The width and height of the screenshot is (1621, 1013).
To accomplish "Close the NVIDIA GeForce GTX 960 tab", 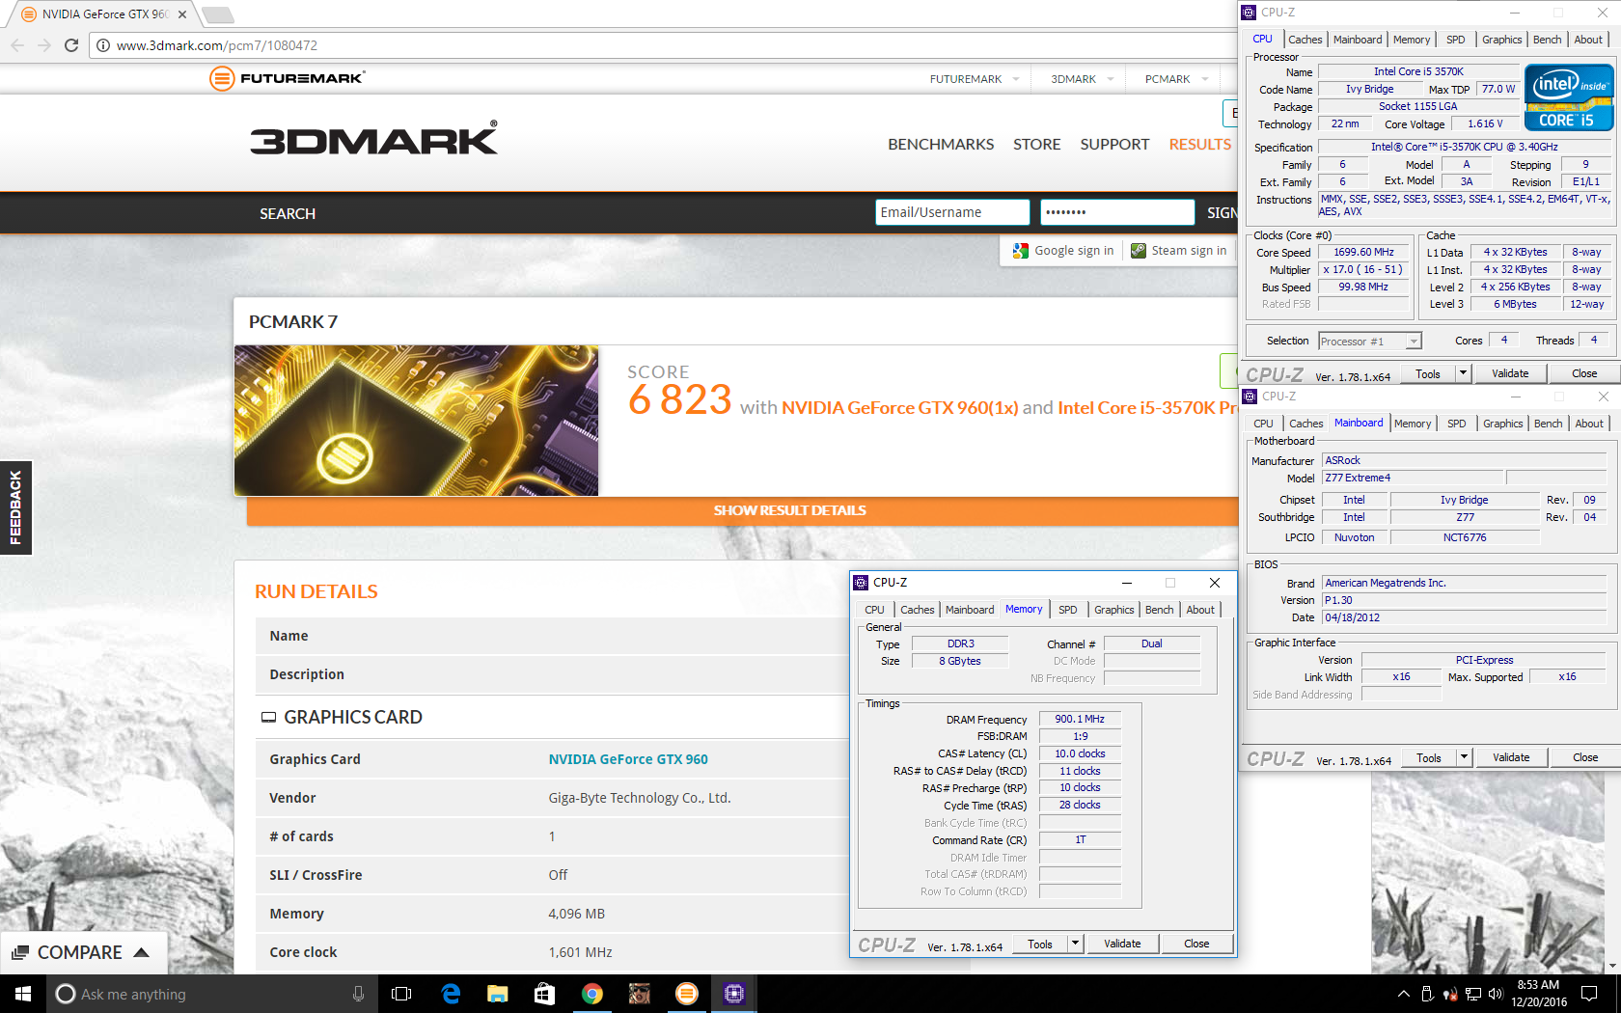I will click(x=182, y=14).
